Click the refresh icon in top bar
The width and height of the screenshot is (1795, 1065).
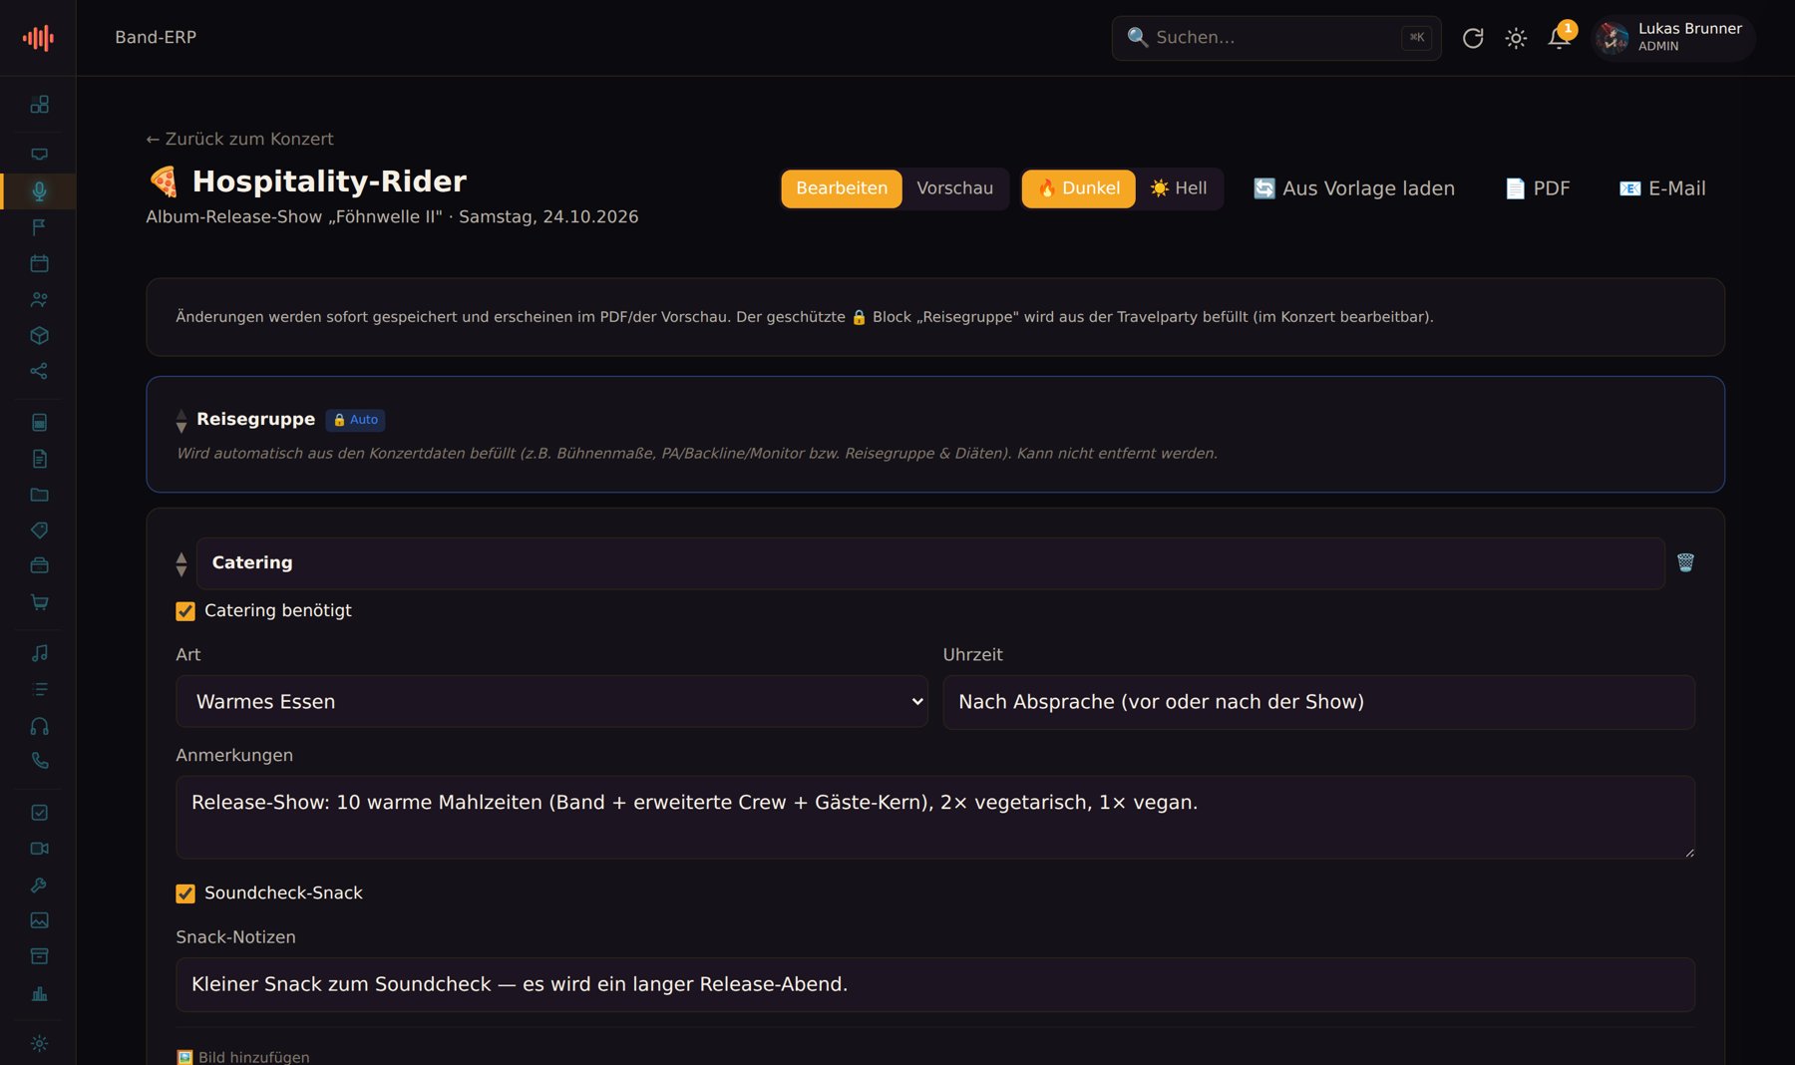1473,38
